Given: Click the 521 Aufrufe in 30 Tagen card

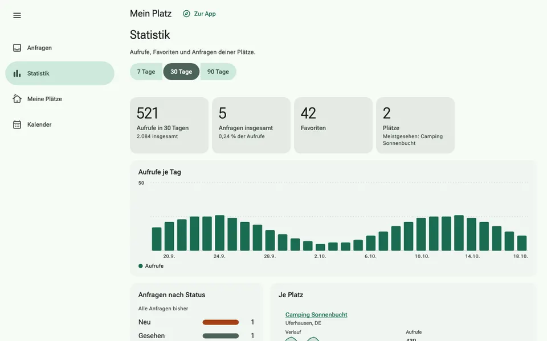Looking at the screenshot, I should pos(169,125).
